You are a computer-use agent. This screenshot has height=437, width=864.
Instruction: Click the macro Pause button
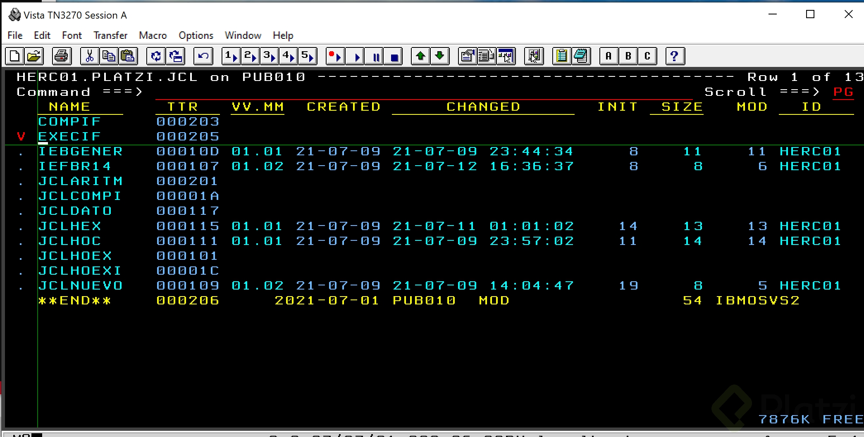[x=374, y=56]
